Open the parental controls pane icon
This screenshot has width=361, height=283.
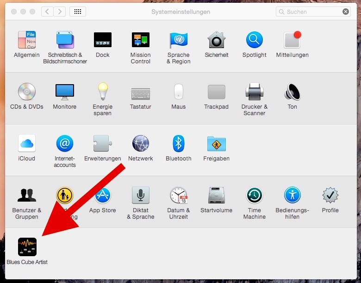click(65, 195)
